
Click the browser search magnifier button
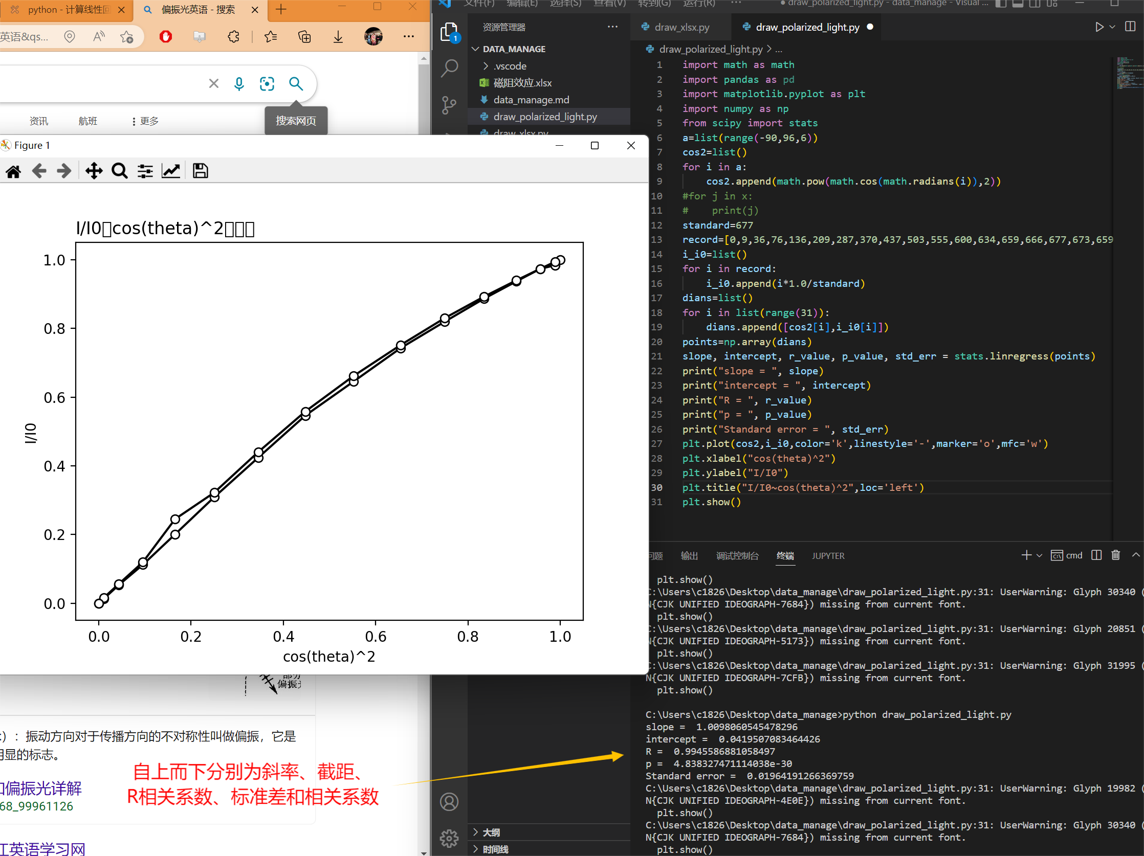(x=296, y=83)
